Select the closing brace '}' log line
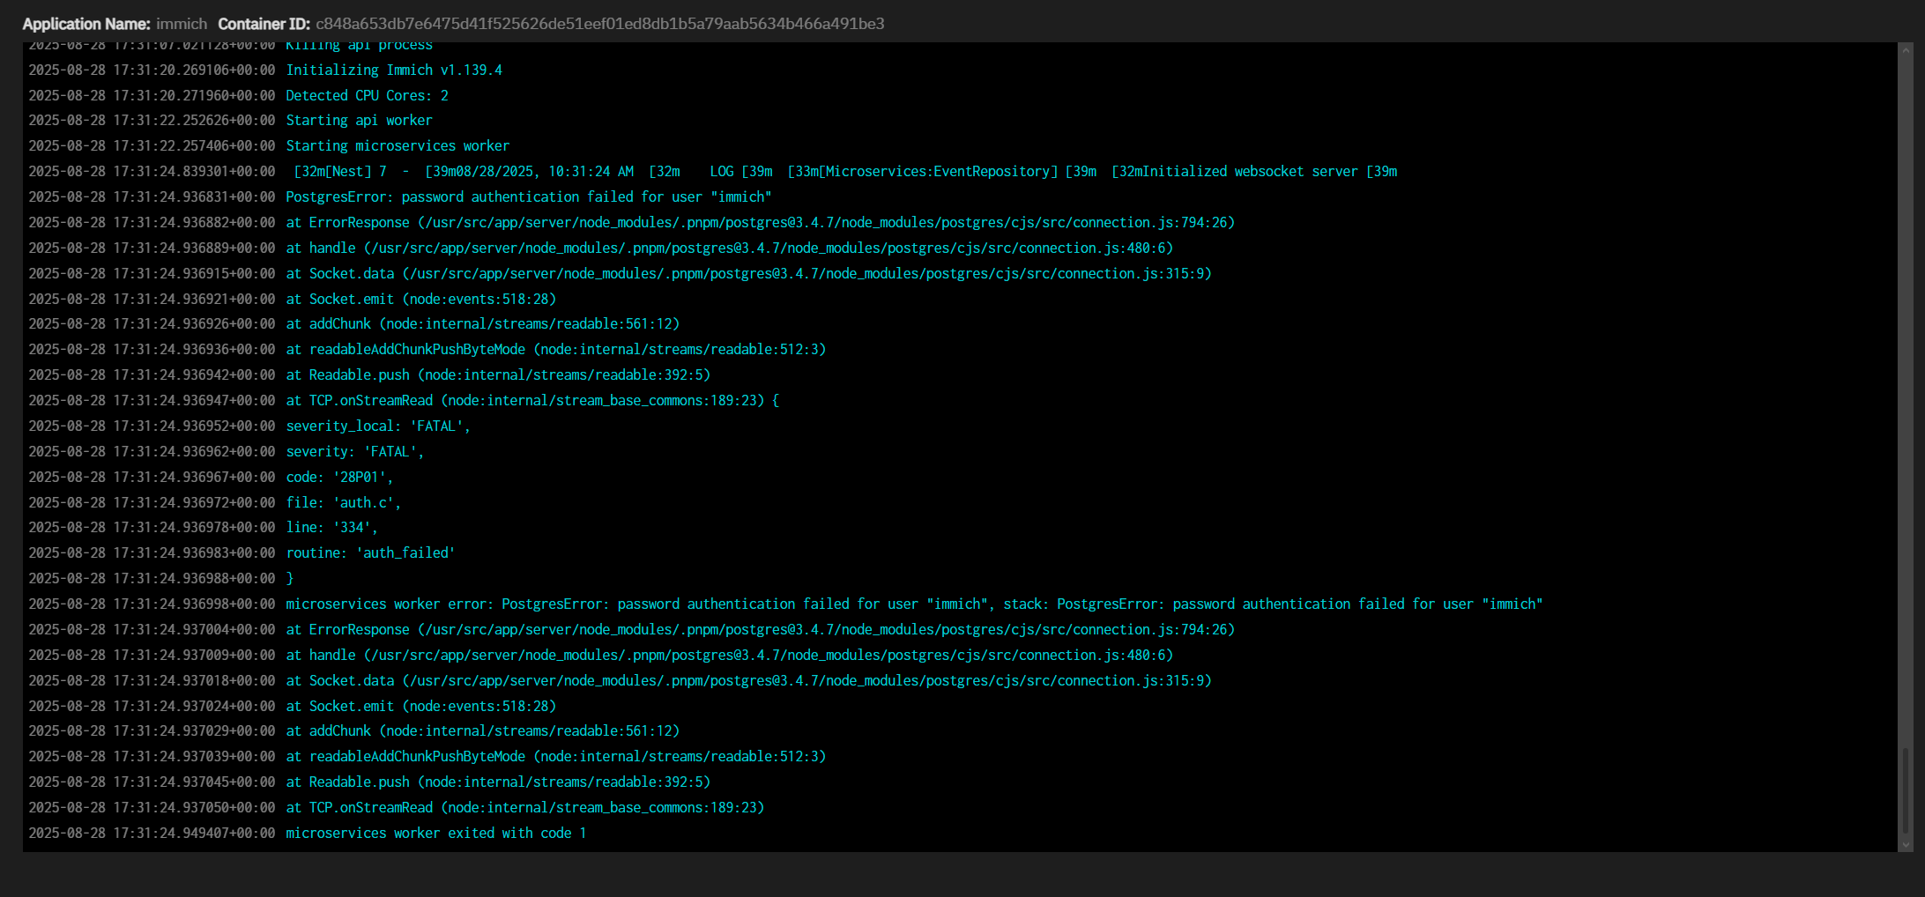This screenshot has width=1925, height=897. click(x=290, y=579)
